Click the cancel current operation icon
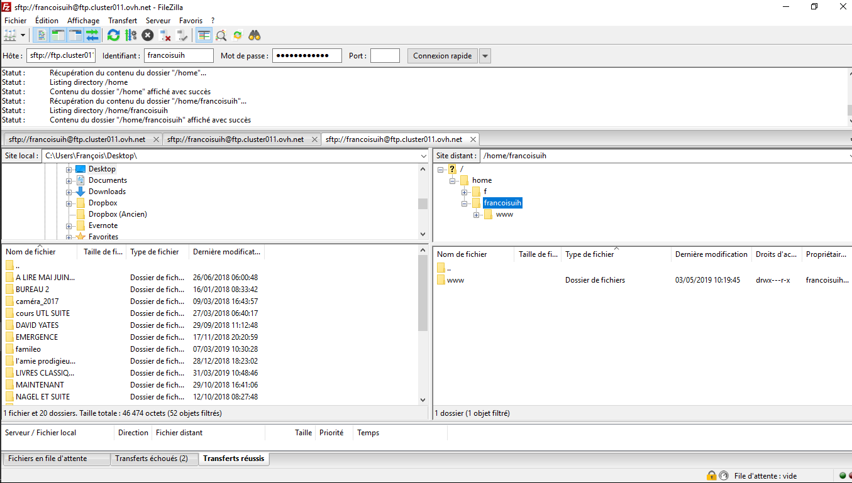 [148, 35]
